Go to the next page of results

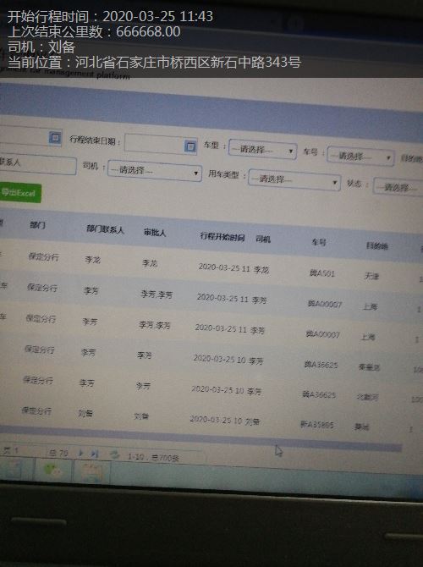(81, 453)
